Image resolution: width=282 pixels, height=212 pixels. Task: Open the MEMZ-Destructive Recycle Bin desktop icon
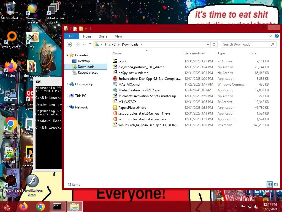click(10, 11)
